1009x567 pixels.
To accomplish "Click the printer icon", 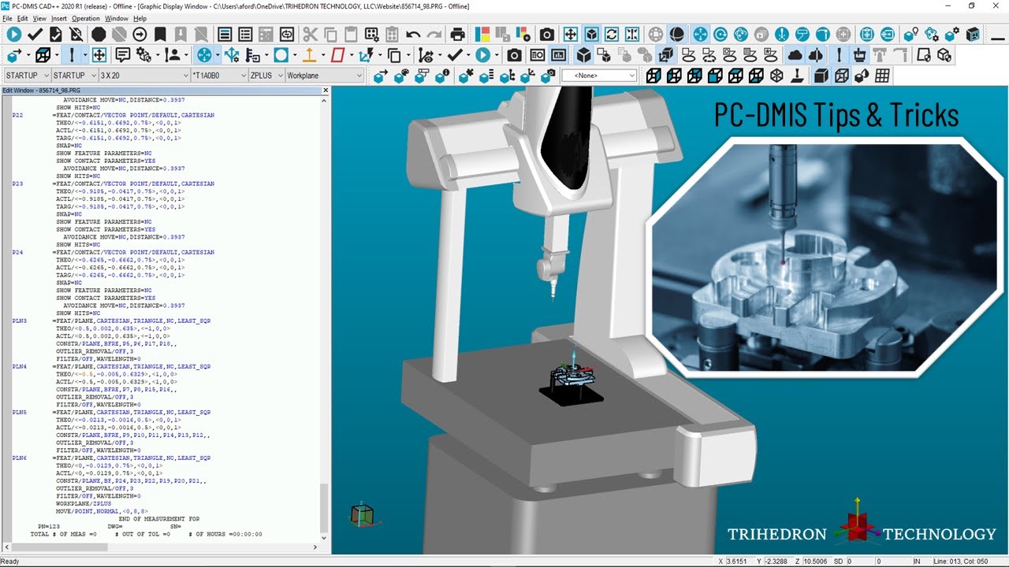I will pos(458,35).
